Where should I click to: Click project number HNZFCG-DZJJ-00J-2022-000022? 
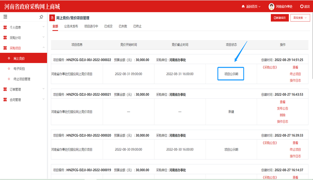click(x=89, y=60)
